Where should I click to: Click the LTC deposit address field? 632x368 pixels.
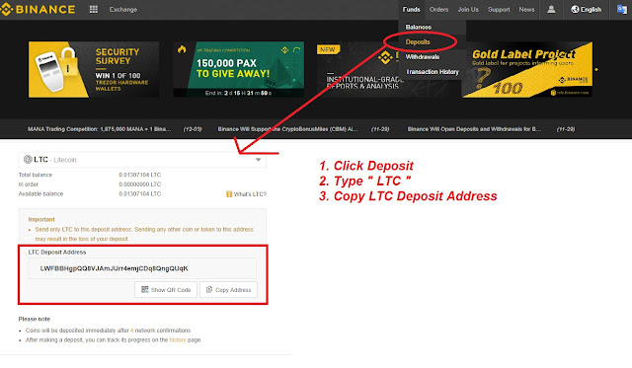(142, 268)
